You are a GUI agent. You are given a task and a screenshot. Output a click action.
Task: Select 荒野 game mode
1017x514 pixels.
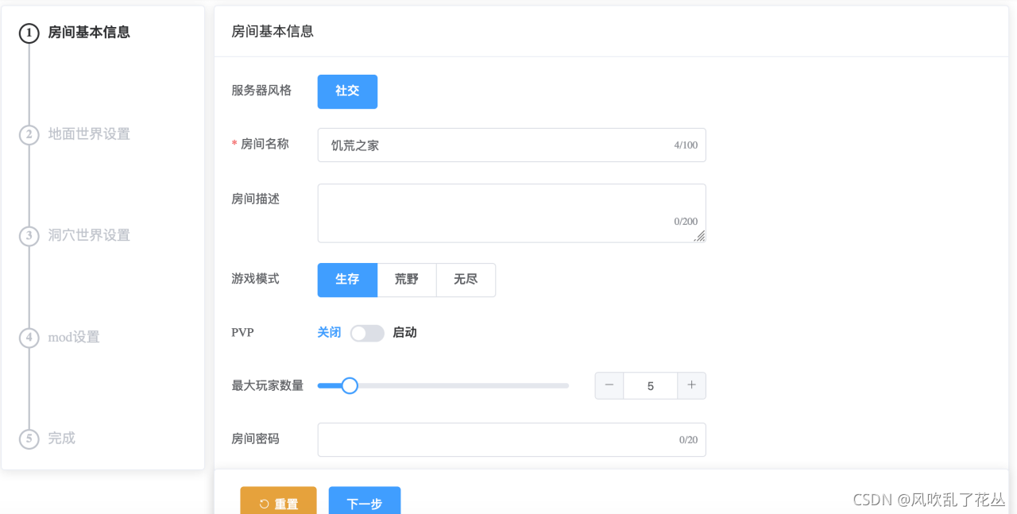[x=407, y=280]
